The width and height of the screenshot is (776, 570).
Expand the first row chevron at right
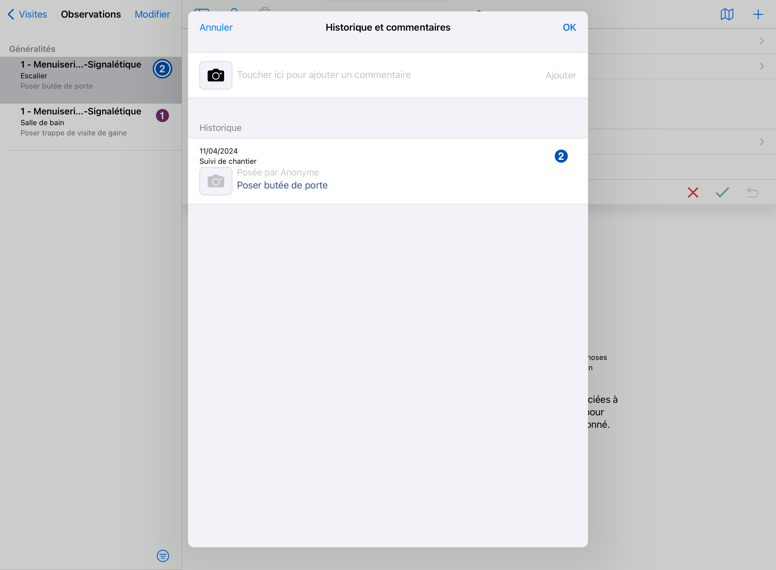pyautogui.click(x=762, y=41)
